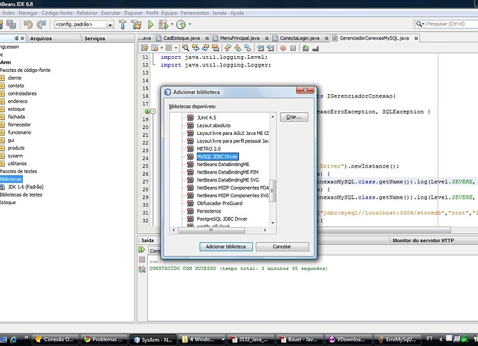Select MySQL JDBC Driver library
This screenshot has height=346, width=478.
(218, 156)
